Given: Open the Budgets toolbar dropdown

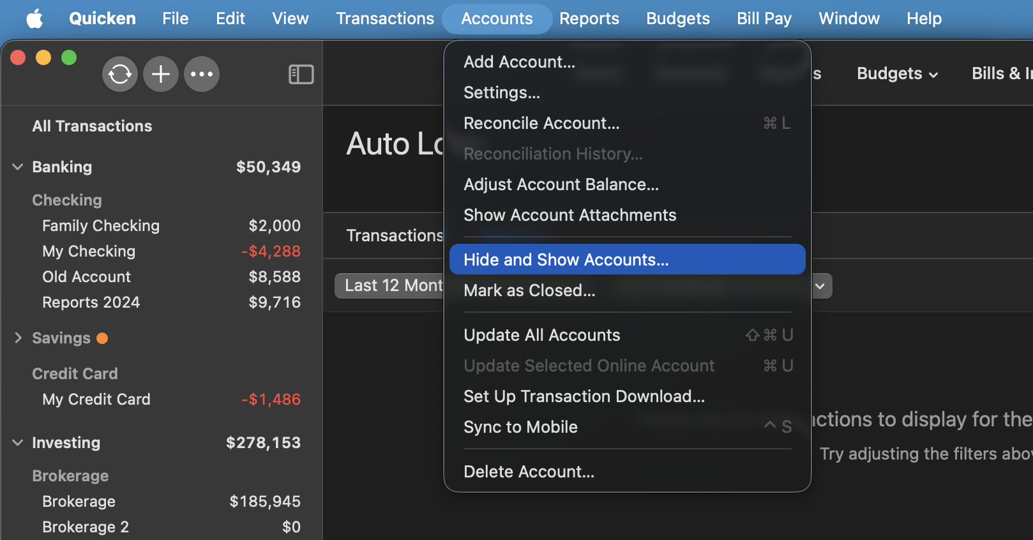Looking at the screenshot, I should [x=897, y=74].
